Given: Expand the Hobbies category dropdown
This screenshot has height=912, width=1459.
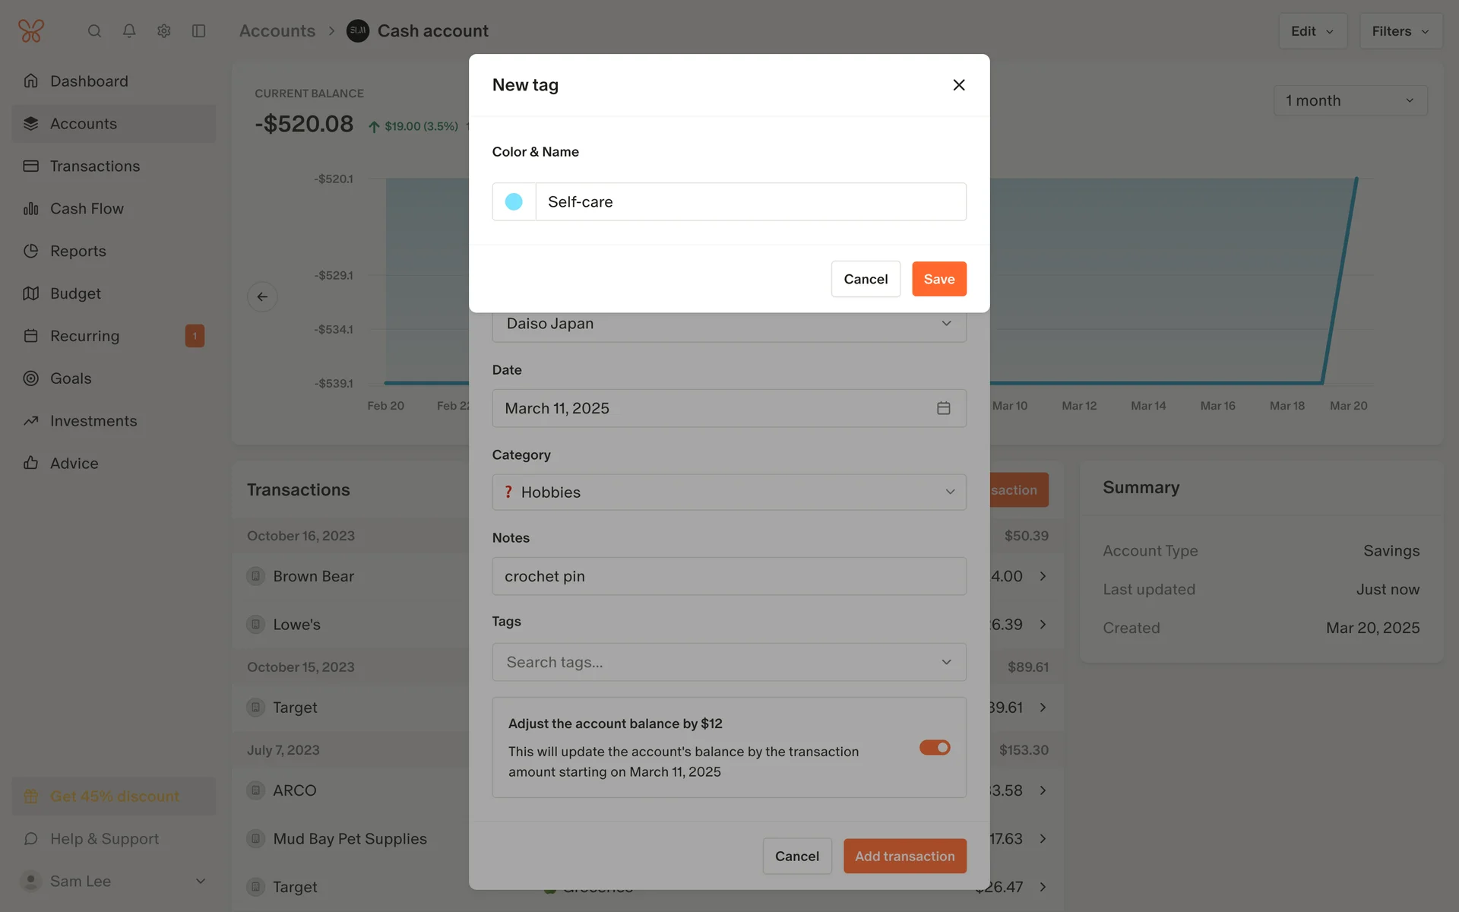Looking at the screenshot, I should (x=728, y=492).
